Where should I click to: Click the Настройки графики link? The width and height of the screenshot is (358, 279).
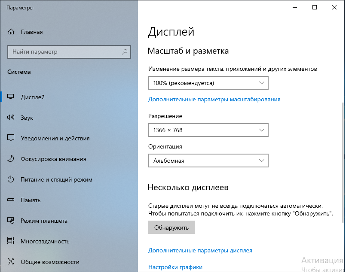[175, 267]
